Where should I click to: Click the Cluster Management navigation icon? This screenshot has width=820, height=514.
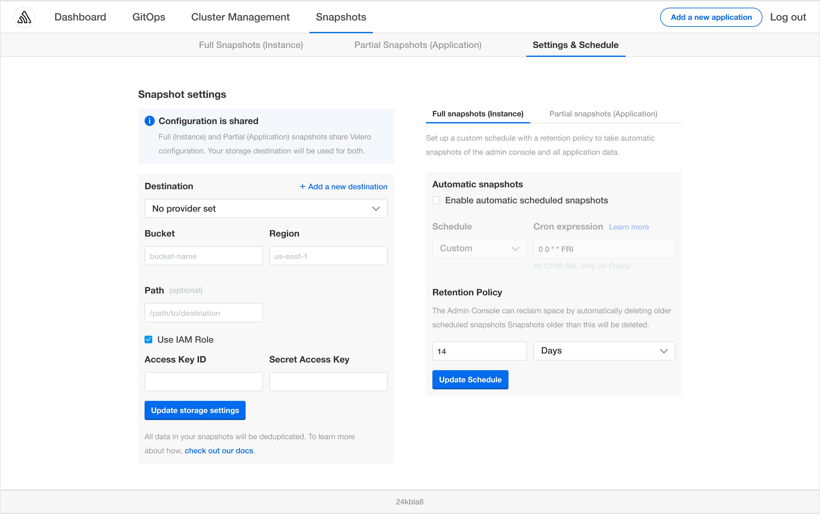(x=240, y=17)
